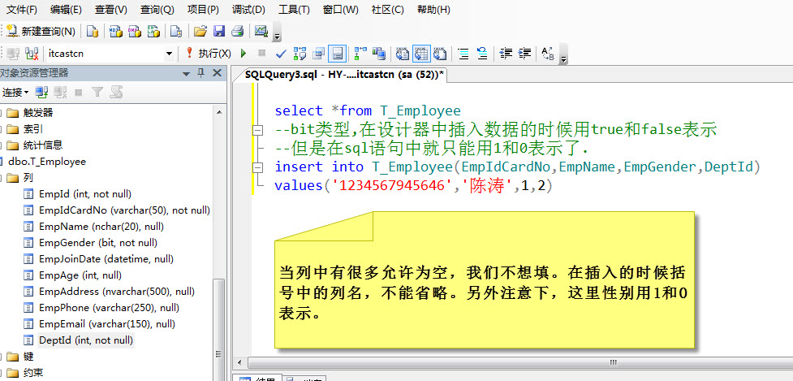This screenshot has width=793, height=381.
Task: Open the 编辑(E) menu
Action: click(x=66, y=10)
